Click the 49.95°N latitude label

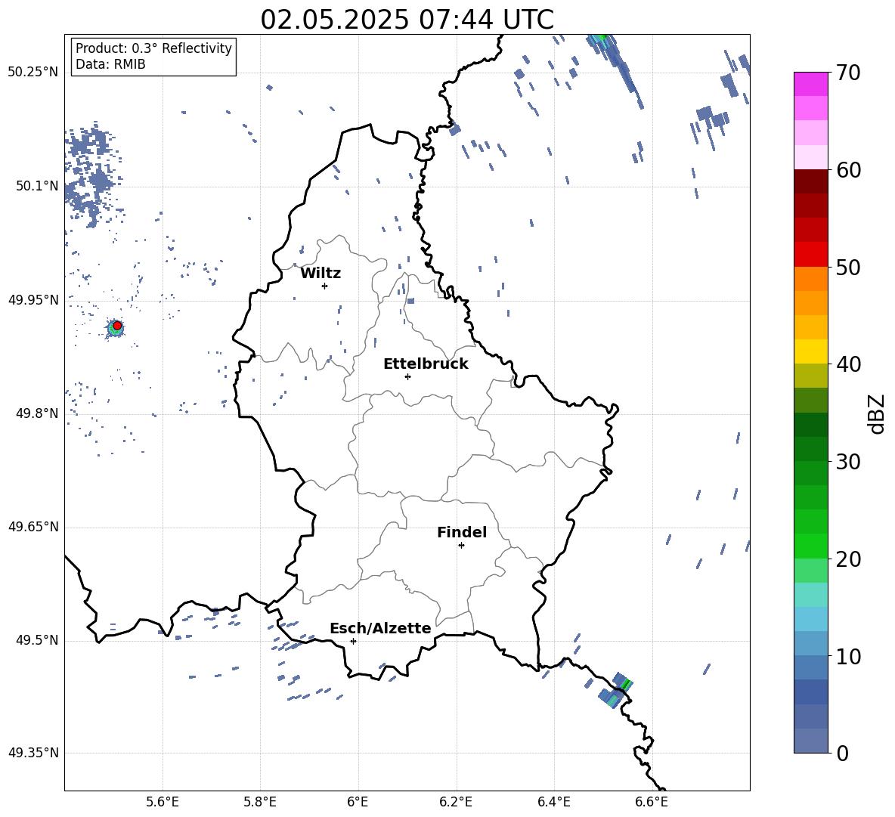[33, 299]
